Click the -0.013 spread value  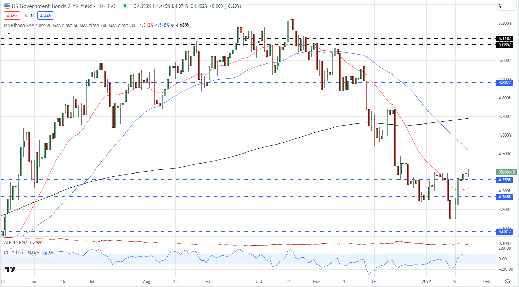pyautogui.click(x=29, y=16)
